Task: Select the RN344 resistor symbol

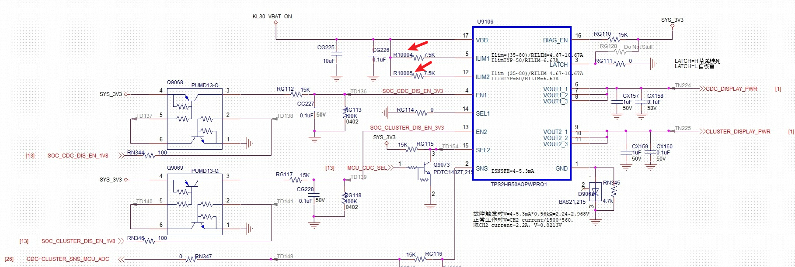Action: [150, 156]
